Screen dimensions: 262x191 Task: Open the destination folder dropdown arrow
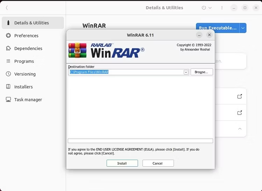(186, 72)
